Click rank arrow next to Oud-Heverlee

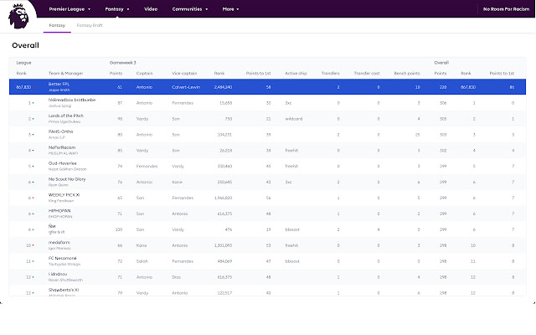33,166
